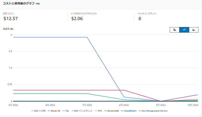Image resolution: width=202 pixels, height=117 pixels.
Task: Click the 1か月あたりの平均コスト label
Action: 84,13
